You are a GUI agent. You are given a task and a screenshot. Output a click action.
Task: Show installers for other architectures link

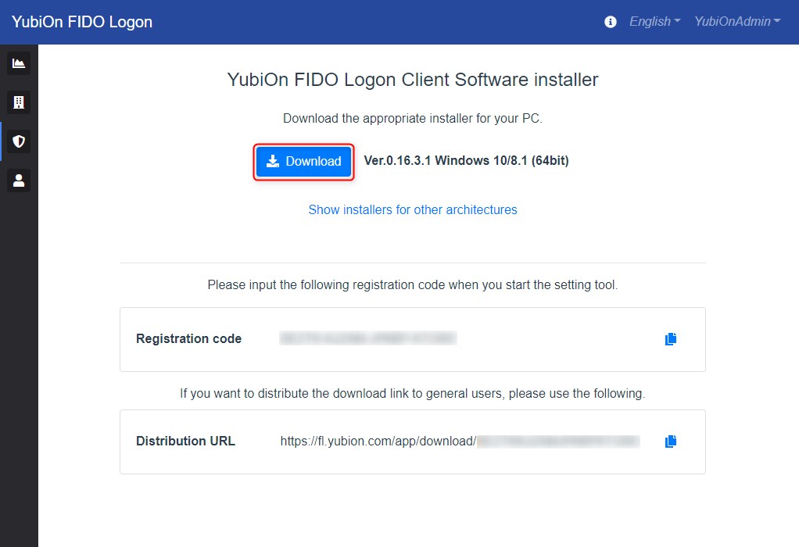(x=413, y=210)
